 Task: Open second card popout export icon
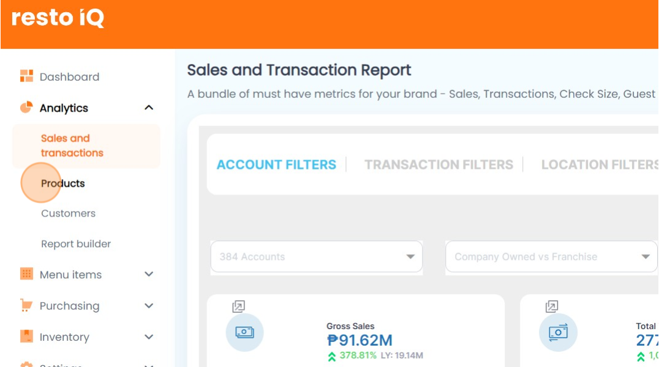click(x=551, y=306)
